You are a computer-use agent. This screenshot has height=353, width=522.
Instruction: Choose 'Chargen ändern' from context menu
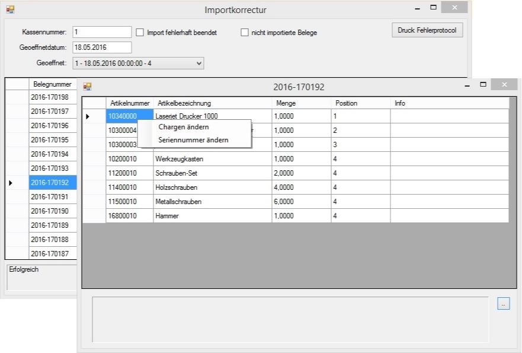click(x=184, y=127)
